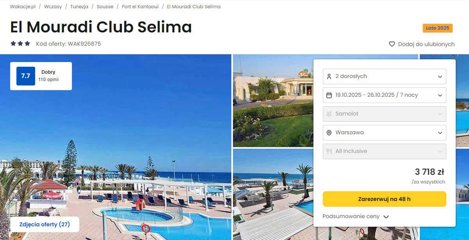This screenshot has width=469, height=240.
Task: Expand Podsumowanie ceny price summary
Action: (x=356, y=217)
